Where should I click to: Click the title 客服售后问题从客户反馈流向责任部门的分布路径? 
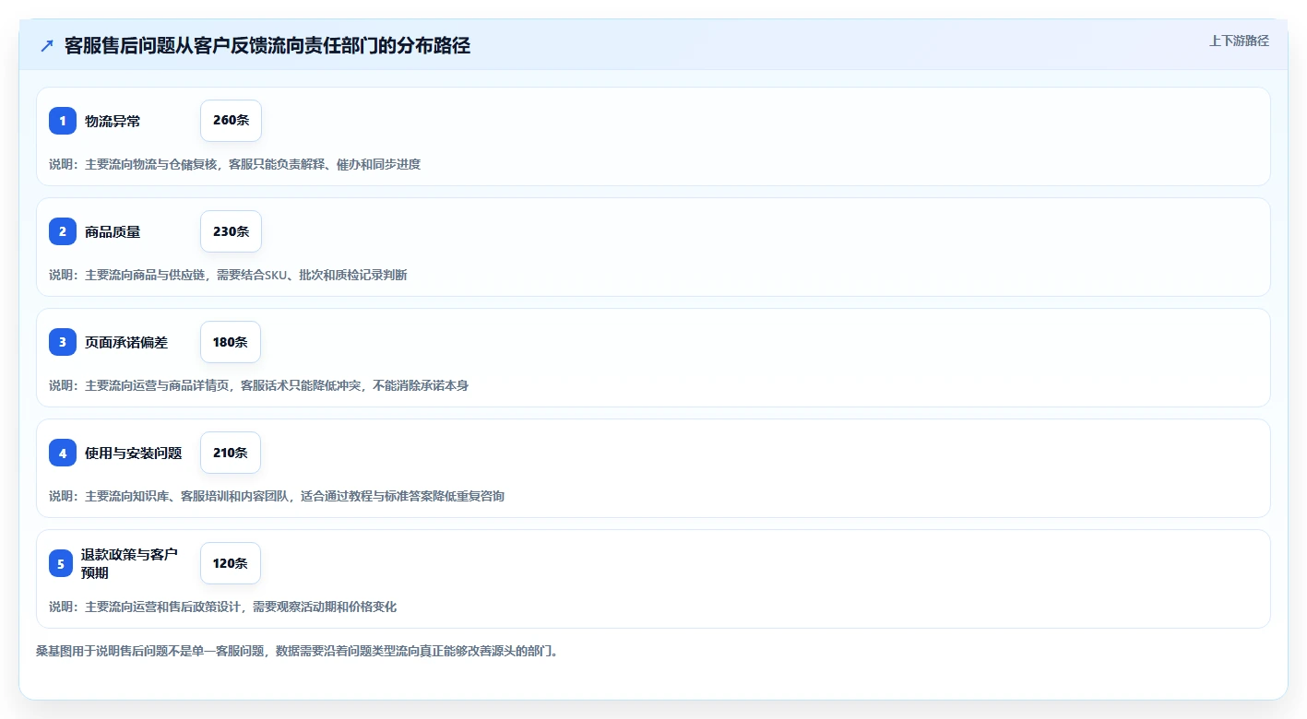pos(267,45)
